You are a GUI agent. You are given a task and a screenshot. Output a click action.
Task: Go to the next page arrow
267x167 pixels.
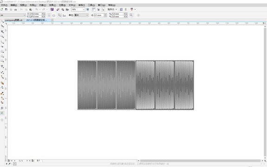[27, 161]
